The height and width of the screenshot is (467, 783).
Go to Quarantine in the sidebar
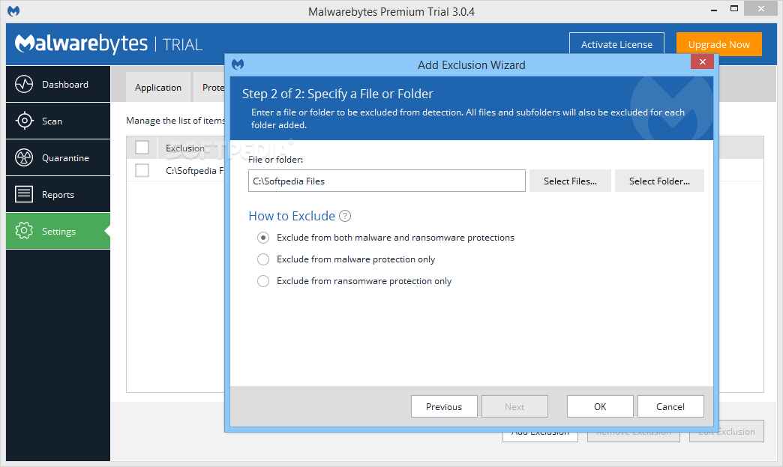[x=58, y=157]
